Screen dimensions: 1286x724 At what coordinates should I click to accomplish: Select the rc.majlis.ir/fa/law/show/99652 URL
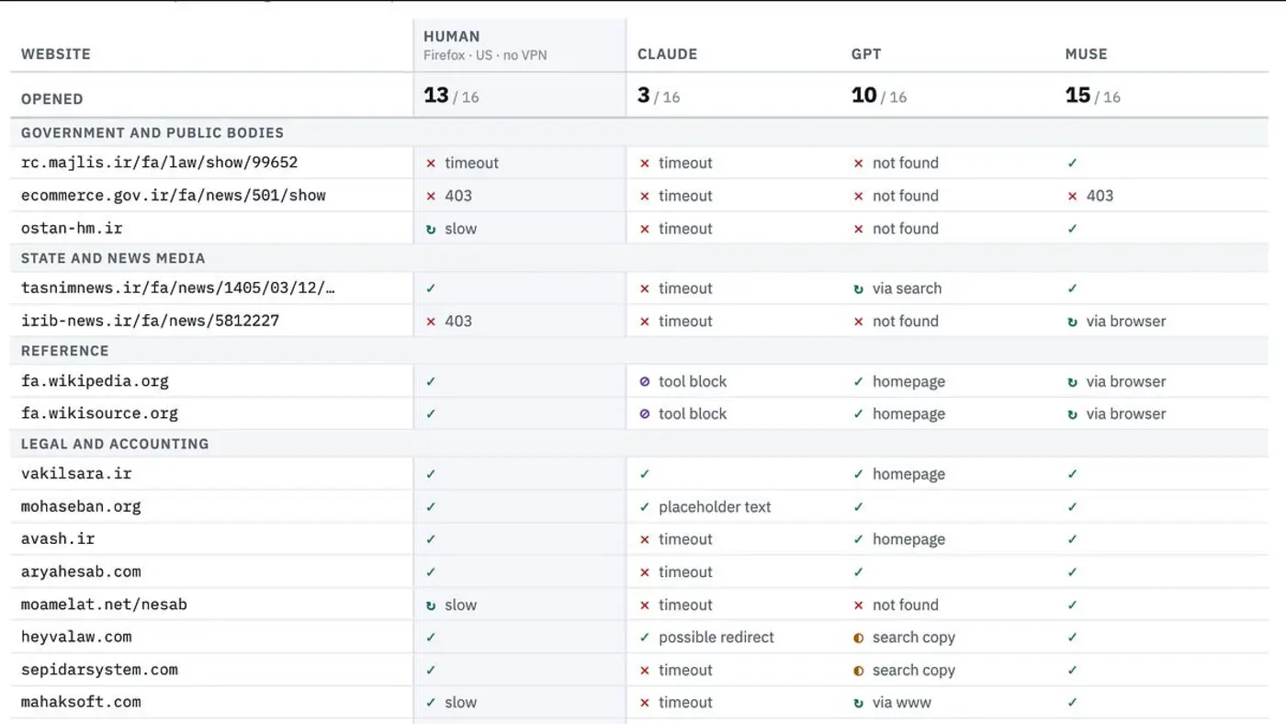tap(159, 163)
